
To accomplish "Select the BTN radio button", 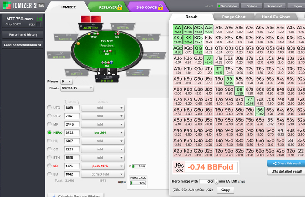I will pos(49,157).
